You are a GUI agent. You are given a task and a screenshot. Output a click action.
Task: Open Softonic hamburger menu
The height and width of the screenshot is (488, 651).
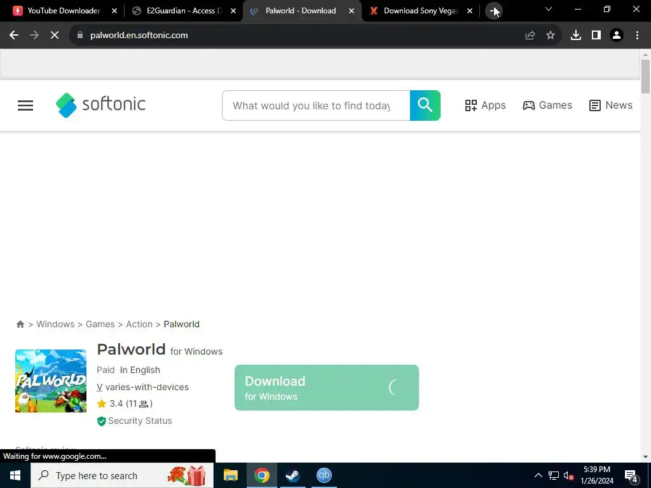click(x=25, y=105)
